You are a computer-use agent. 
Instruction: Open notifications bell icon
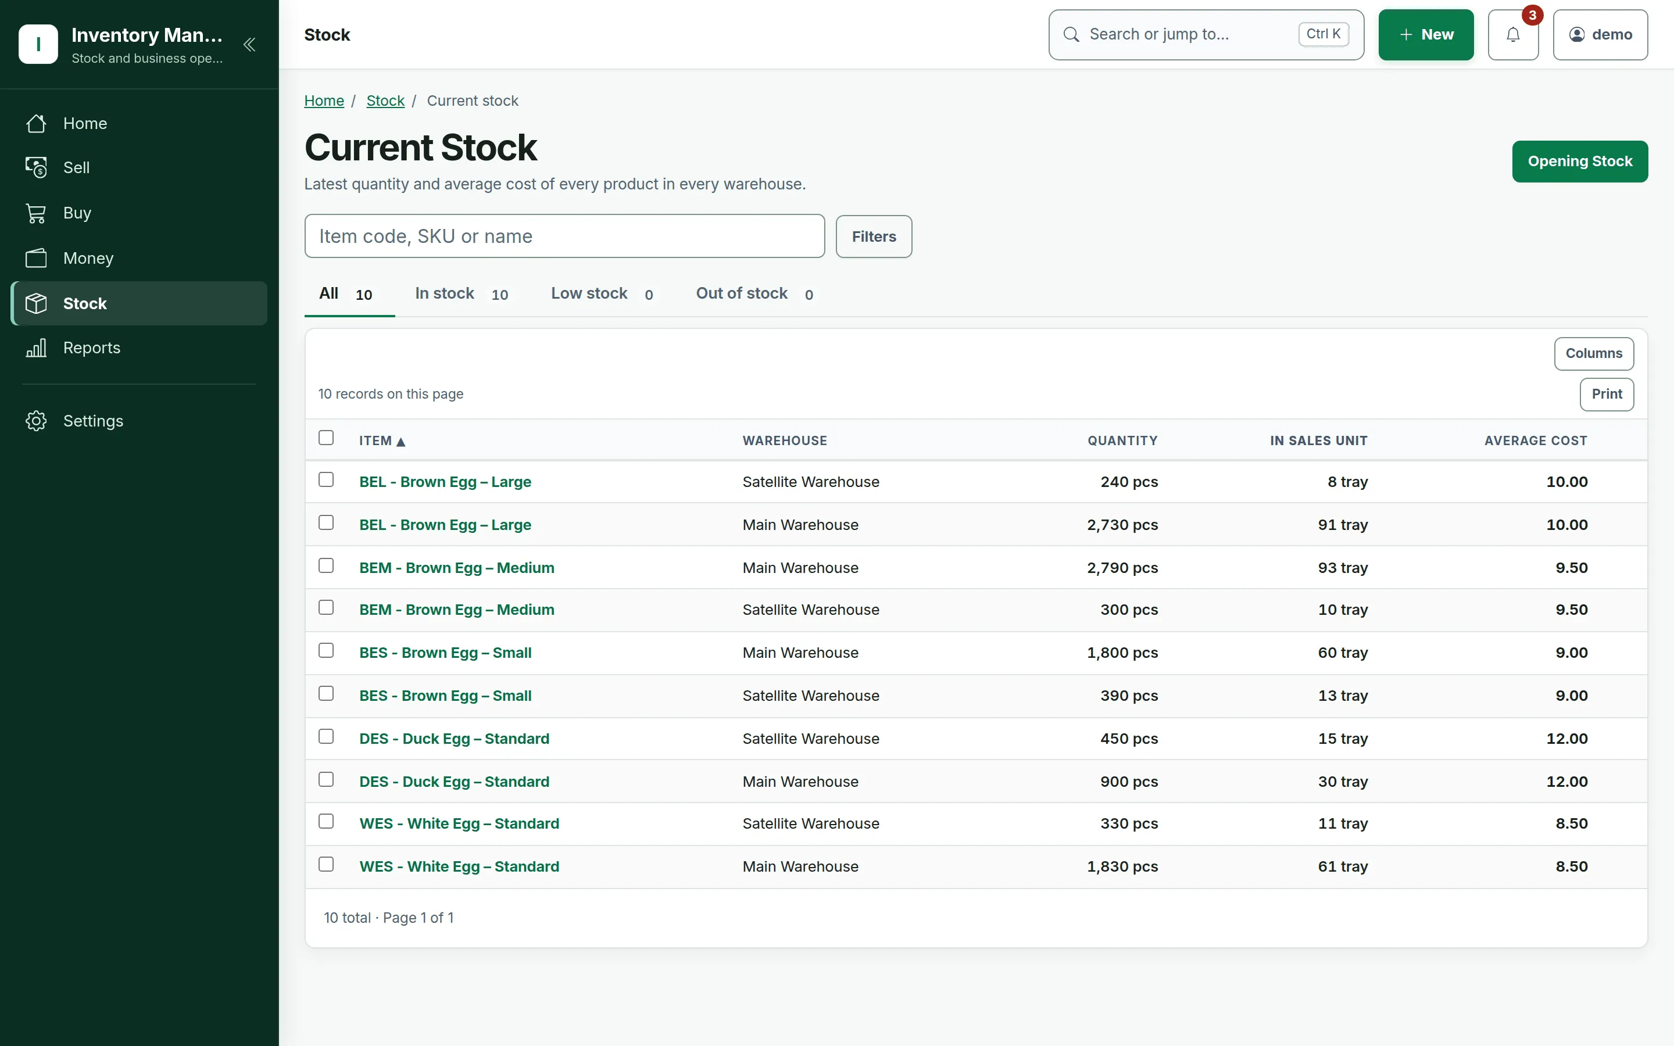[x=1513, y=35]
